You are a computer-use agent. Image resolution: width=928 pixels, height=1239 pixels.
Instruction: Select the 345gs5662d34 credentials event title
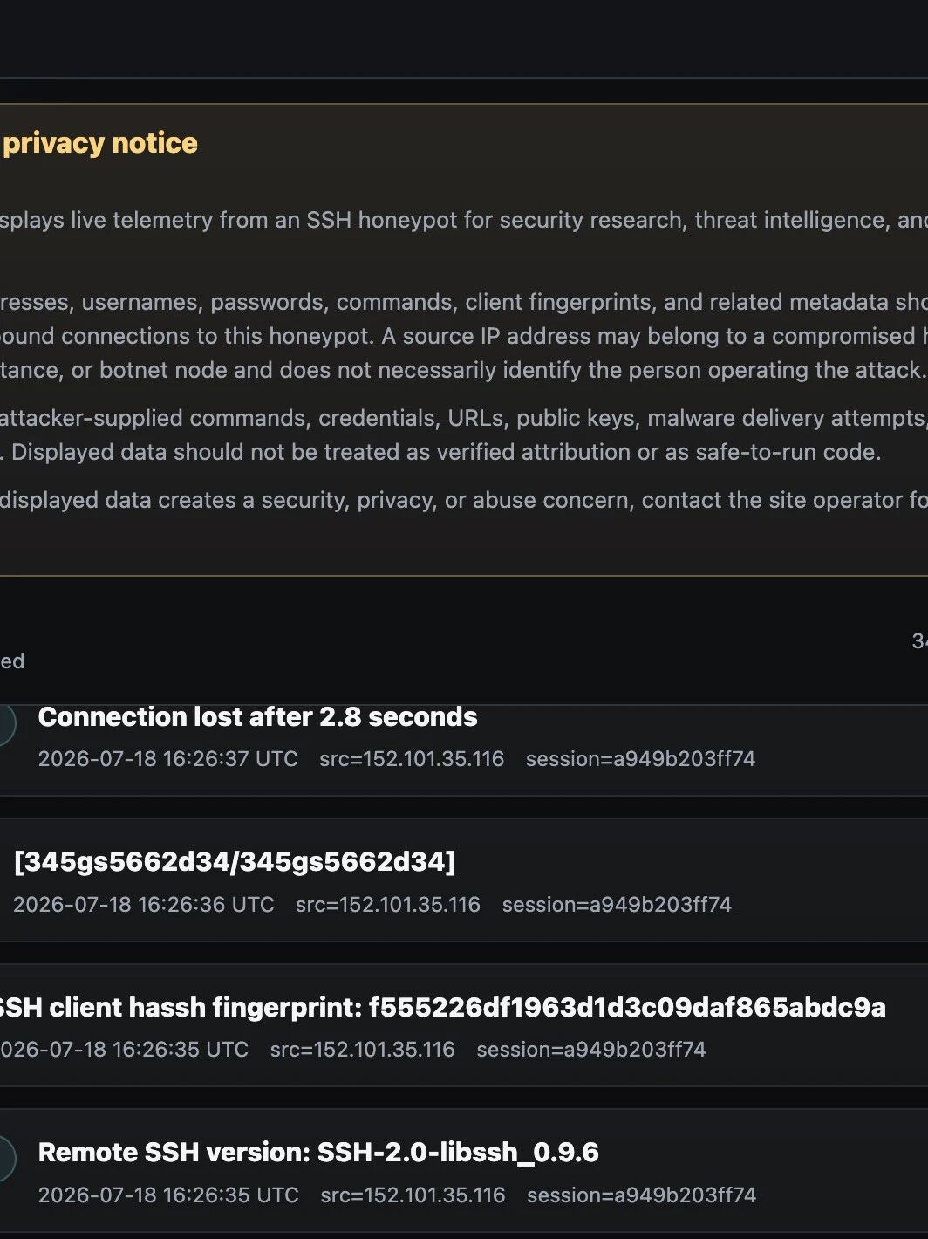pyautogui.click(x=235, y=862)
